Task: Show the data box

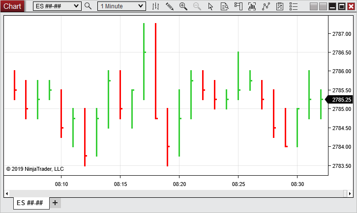Action: (x=225, y=6)
